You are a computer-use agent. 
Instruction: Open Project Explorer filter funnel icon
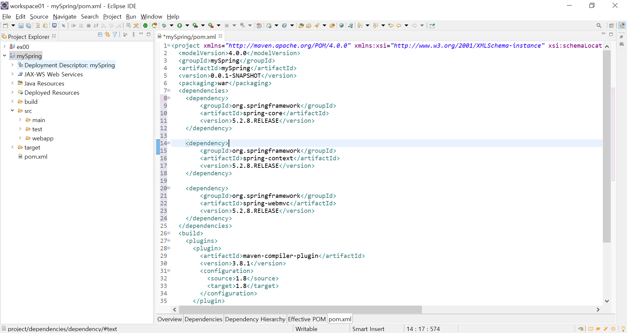click(115, 35)
